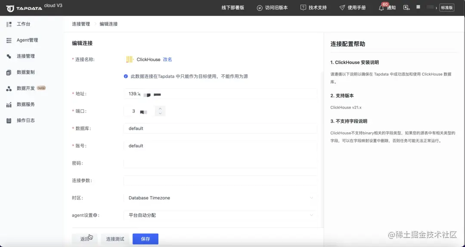Click the Beta tag
Image resolution: width=465 pixels, height=247 pixels.
point(41,88)
